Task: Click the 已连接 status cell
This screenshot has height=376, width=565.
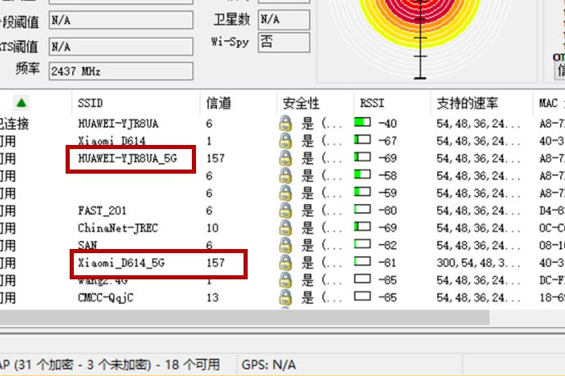Action: pos(15,124)
